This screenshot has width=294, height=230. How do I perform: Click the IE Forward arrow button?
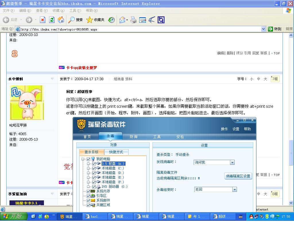[29, 20]
